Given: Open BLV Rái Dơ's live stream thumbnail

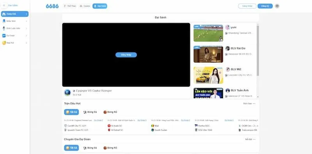Looking at the screenshot, I should [208, 54].
